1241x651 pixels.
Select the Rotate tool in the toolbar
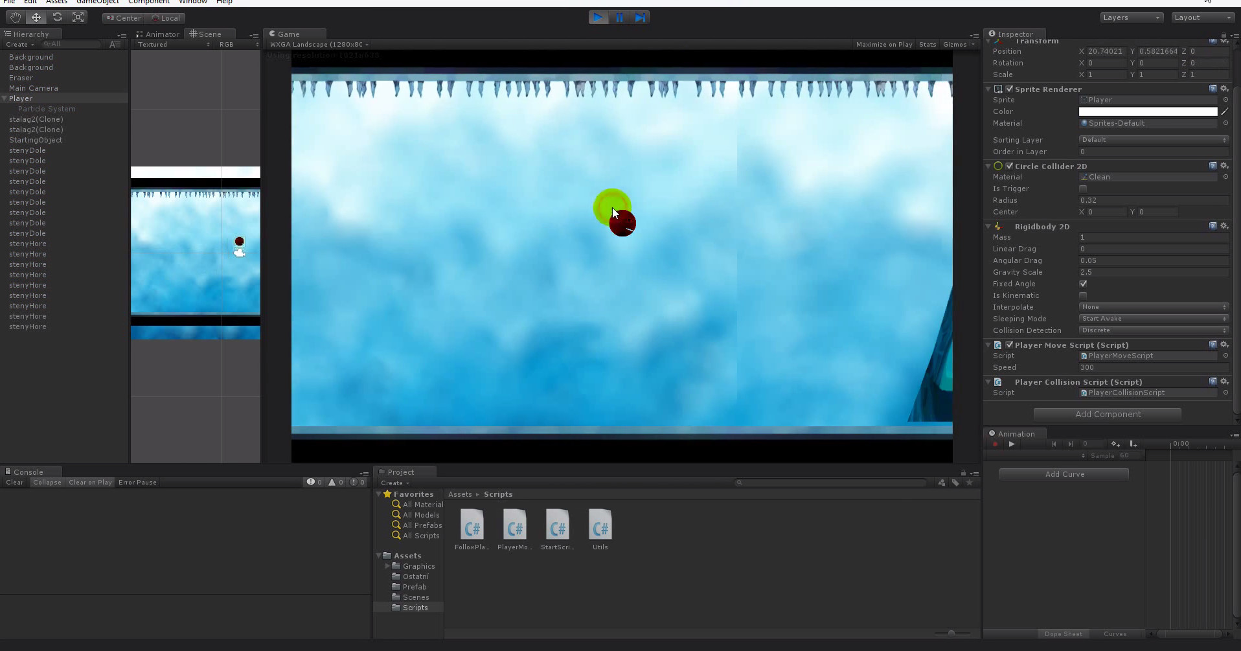(58, 17)
